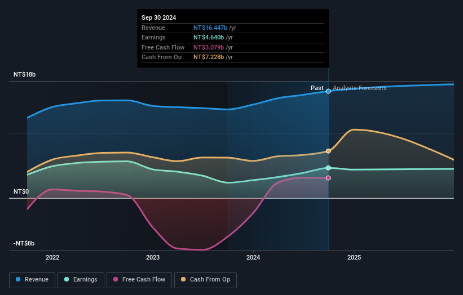The image size is (463, 295).
Task: Toggle the Cash From Op legend series
Action: tap(205, 280)
